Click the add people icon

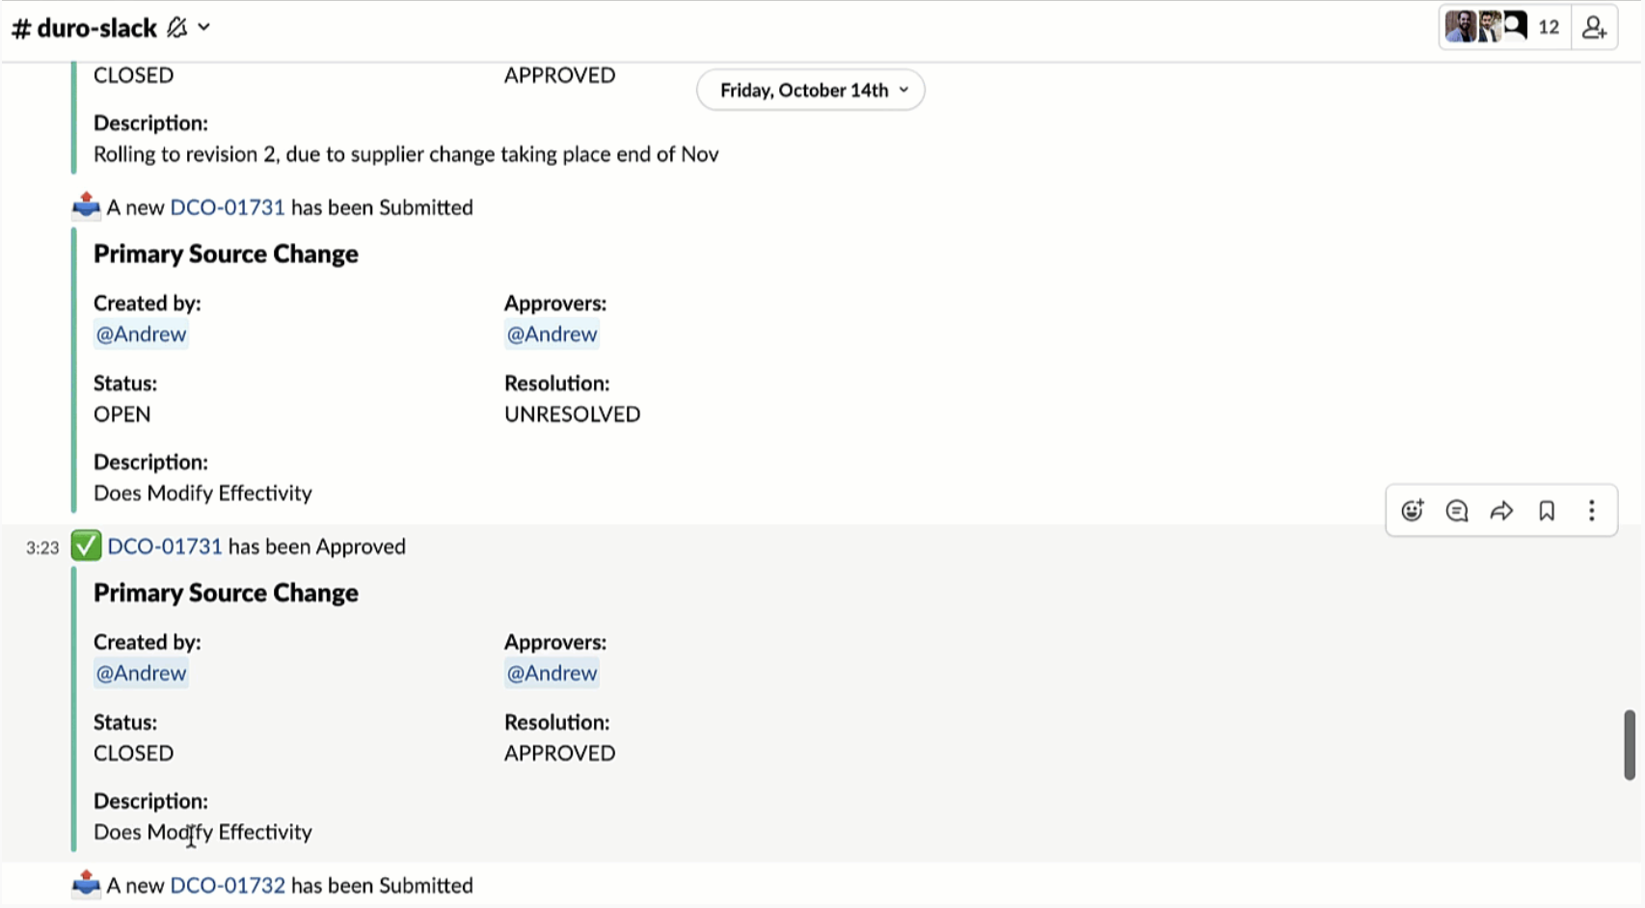(1595, 28)
